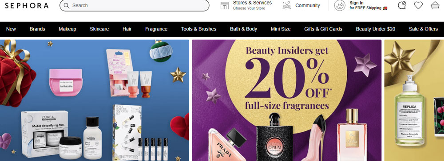Open the Loves heart icon
This screenshot has height=161, width=444.
pyautogui.click(x=418, y=5)
